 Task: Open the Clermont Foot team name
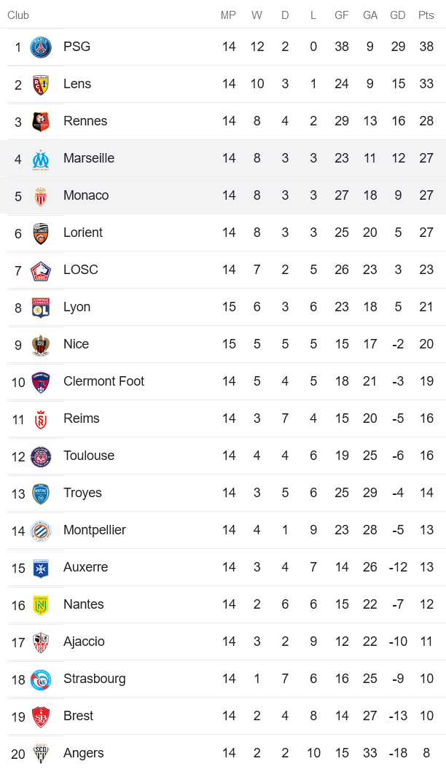tap(103, 381)
